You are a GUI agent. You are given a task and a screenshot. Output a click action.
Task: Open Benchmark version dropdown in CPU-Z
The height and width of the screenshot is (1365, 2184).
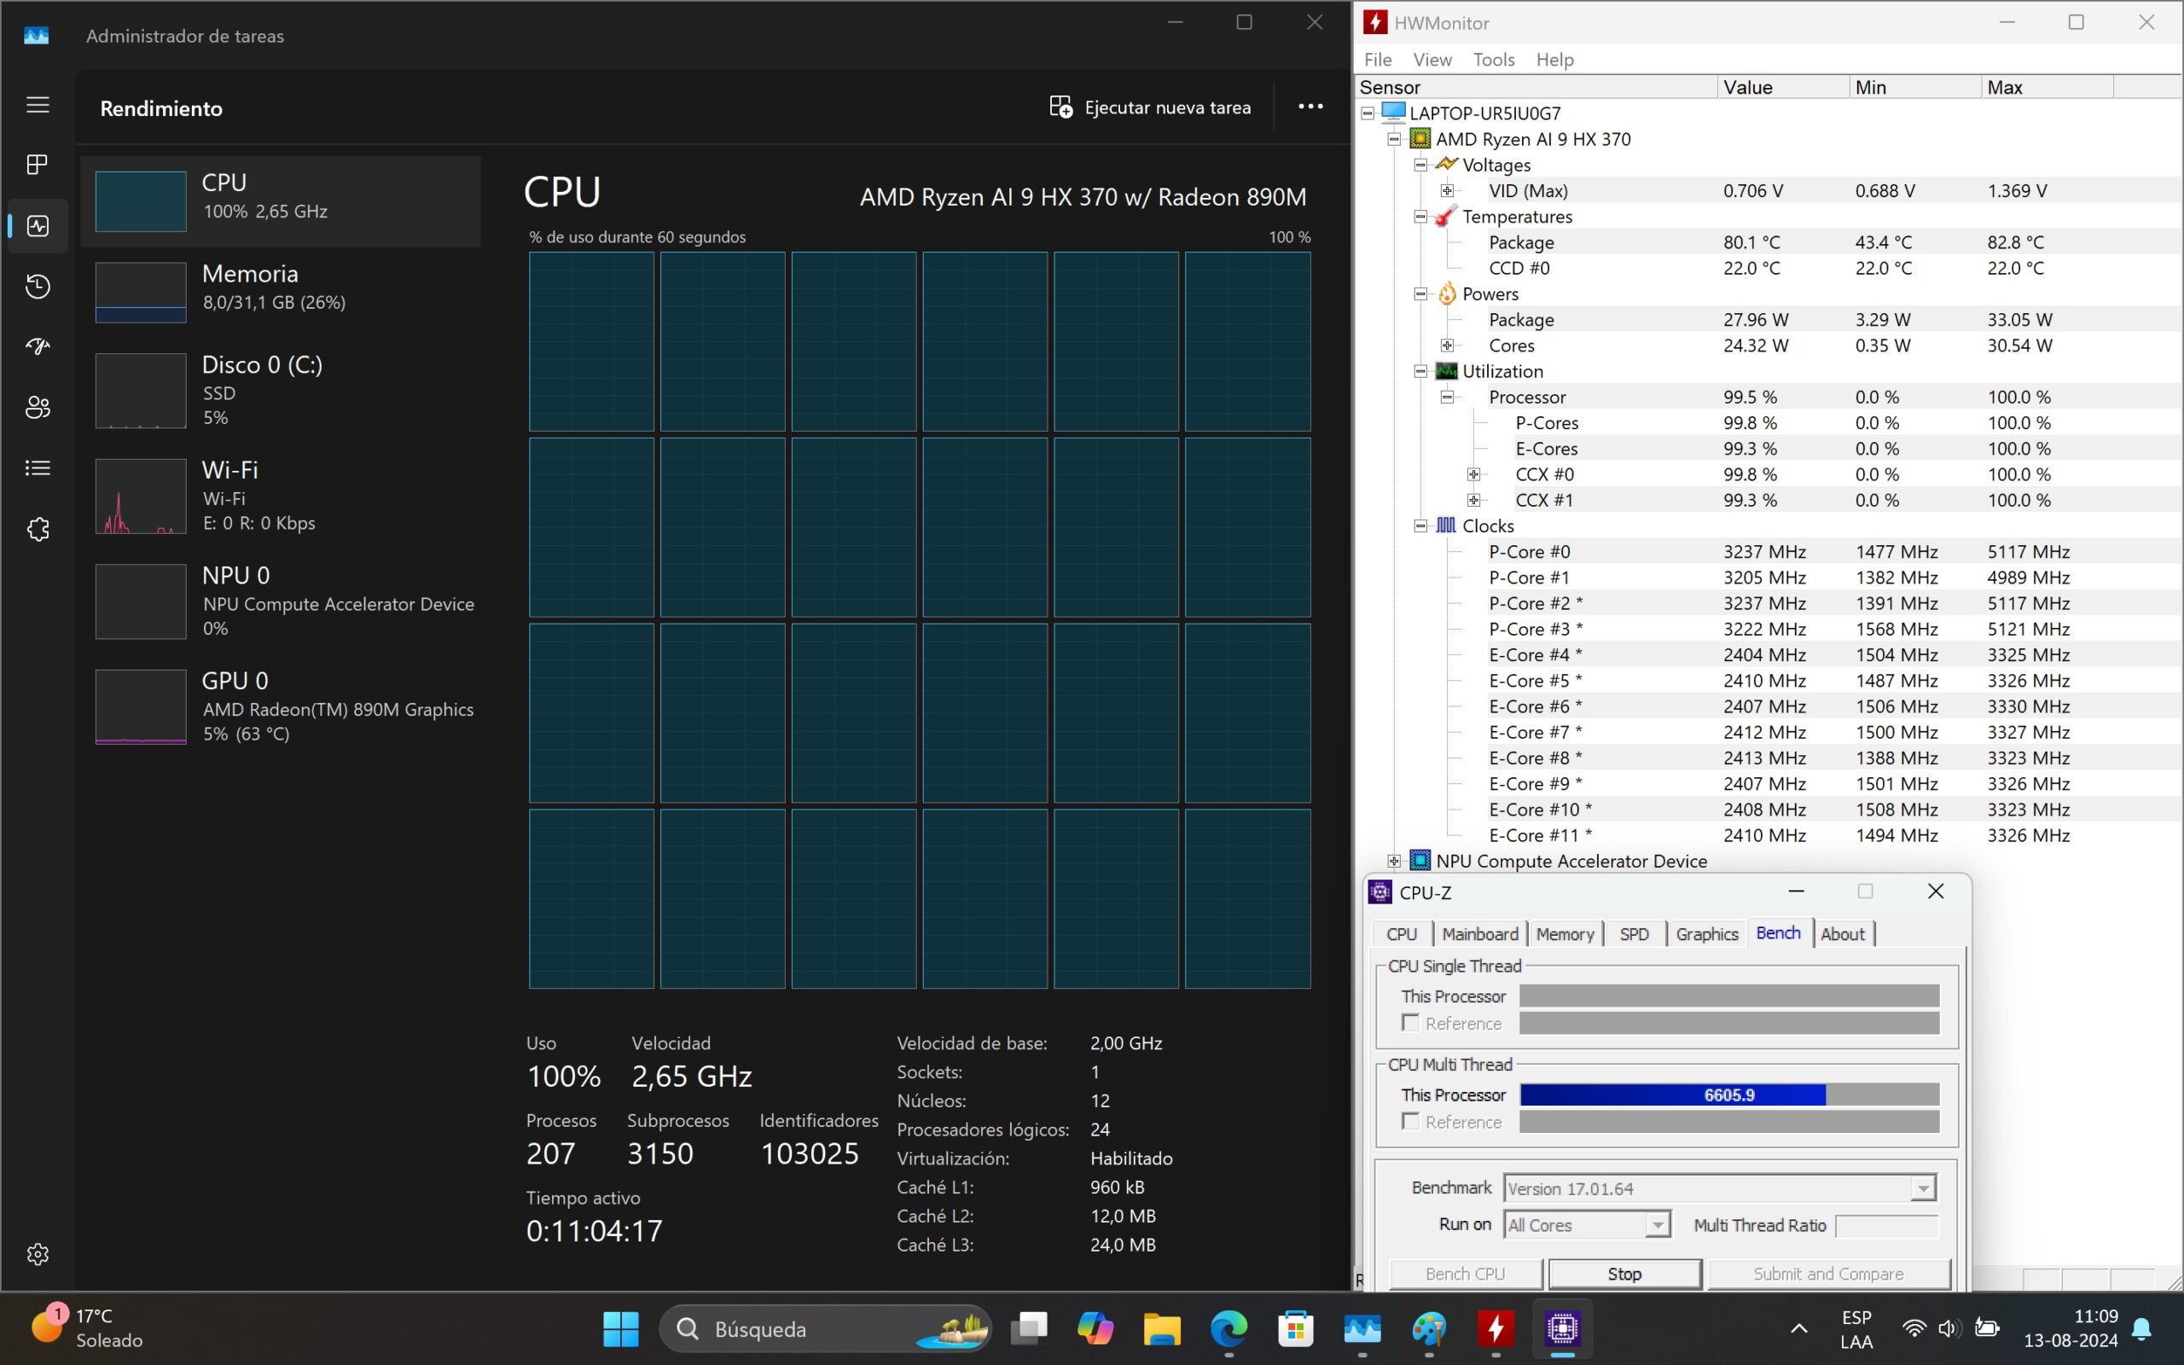point(1719,1189)
